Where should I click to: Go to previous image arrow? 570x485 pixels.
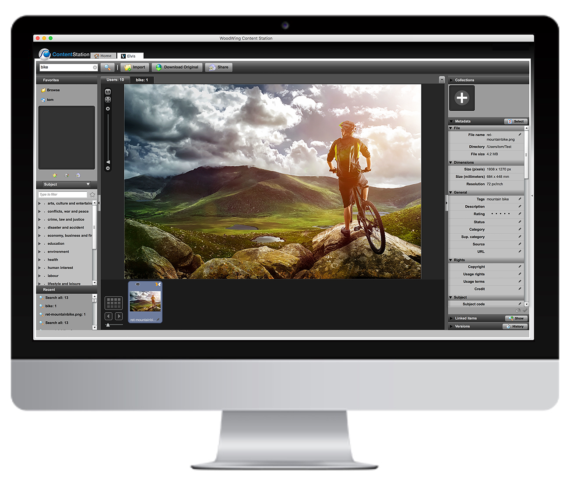tap(109, 316)
